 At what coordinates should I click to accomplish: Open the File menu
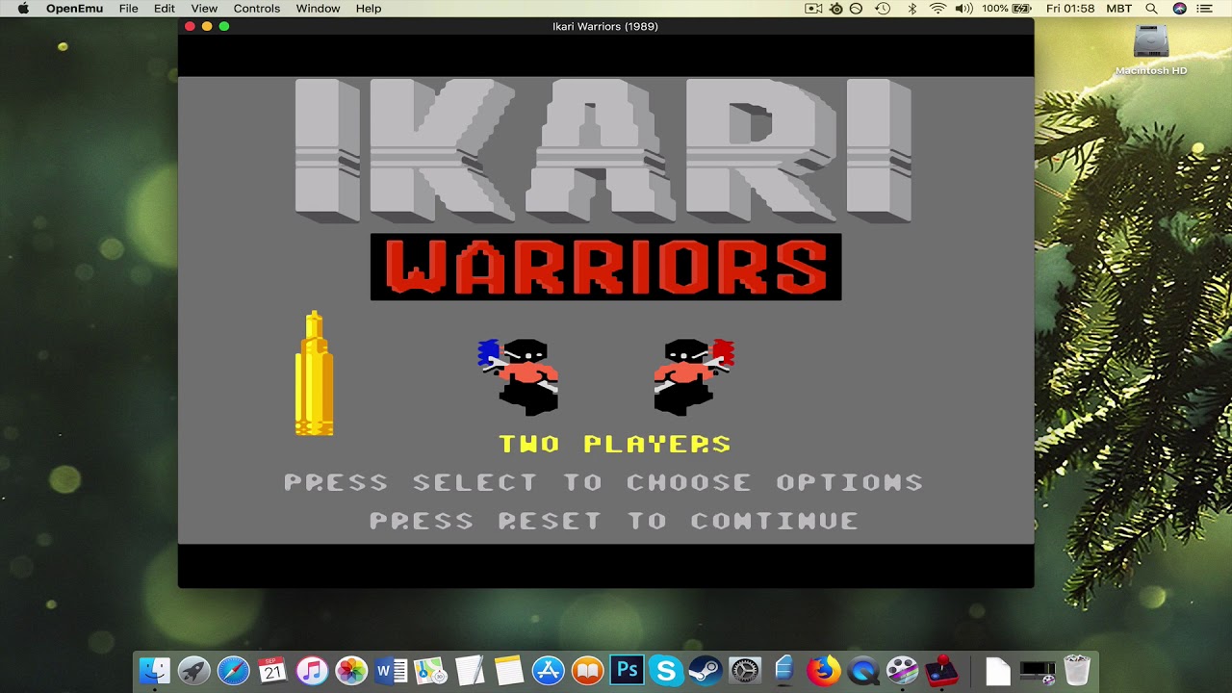pyautogui.click(x=128, y=9)
